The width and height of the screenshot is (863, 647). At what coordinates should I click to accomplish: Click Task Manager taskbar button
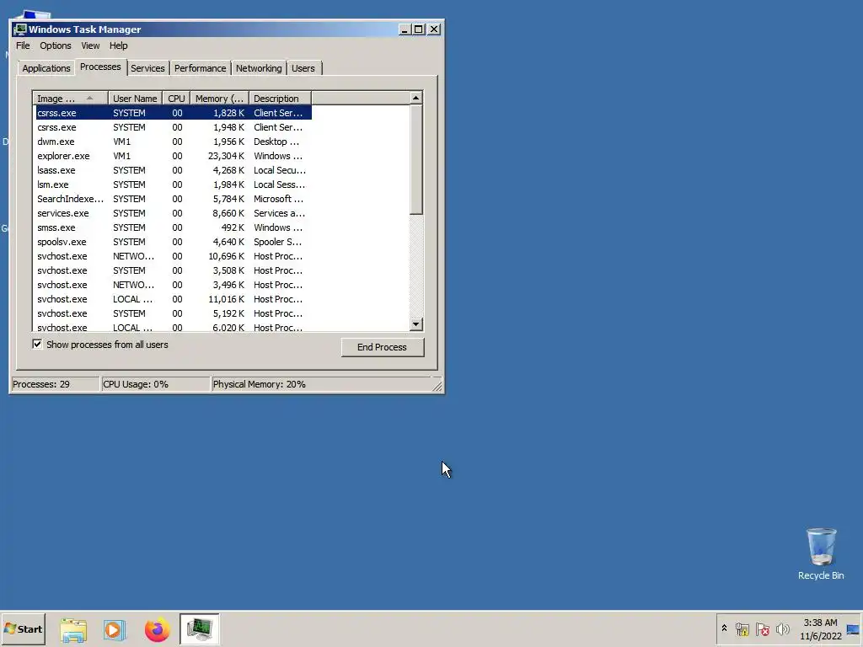pos(199,628)
